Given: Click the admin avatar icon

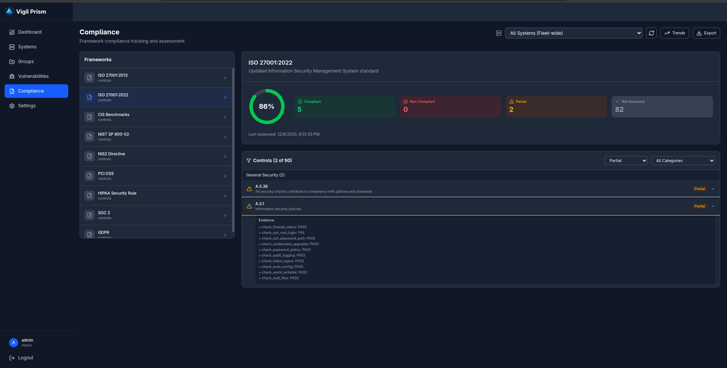Looking at the screenshot, I should coord(14,343).
